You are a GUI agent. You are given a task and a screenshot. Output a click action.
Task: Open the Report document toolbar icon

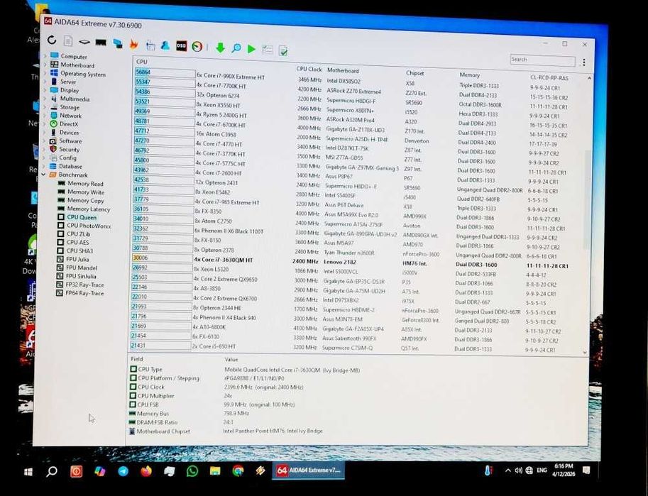click(x=68, y=40)
